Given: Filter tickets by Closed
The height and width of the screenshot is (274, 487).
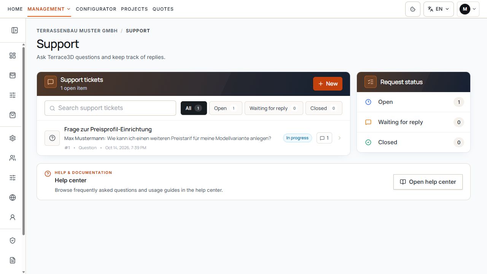Looking at the screenshot, I should point(324,108).
